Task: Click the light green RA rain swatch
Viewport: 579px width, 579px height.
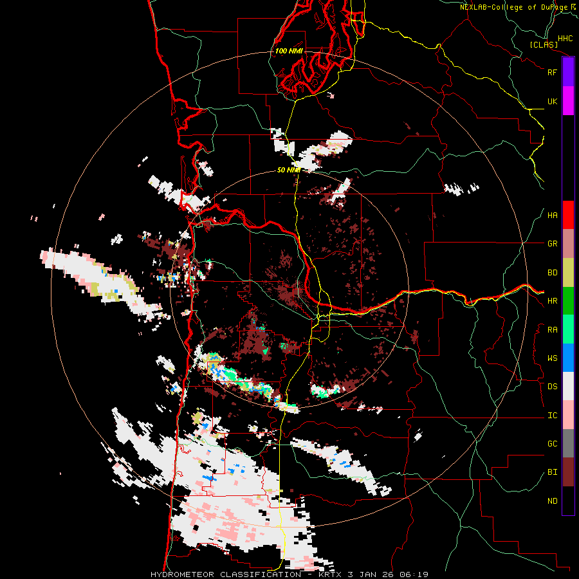Action: point(568,329)
